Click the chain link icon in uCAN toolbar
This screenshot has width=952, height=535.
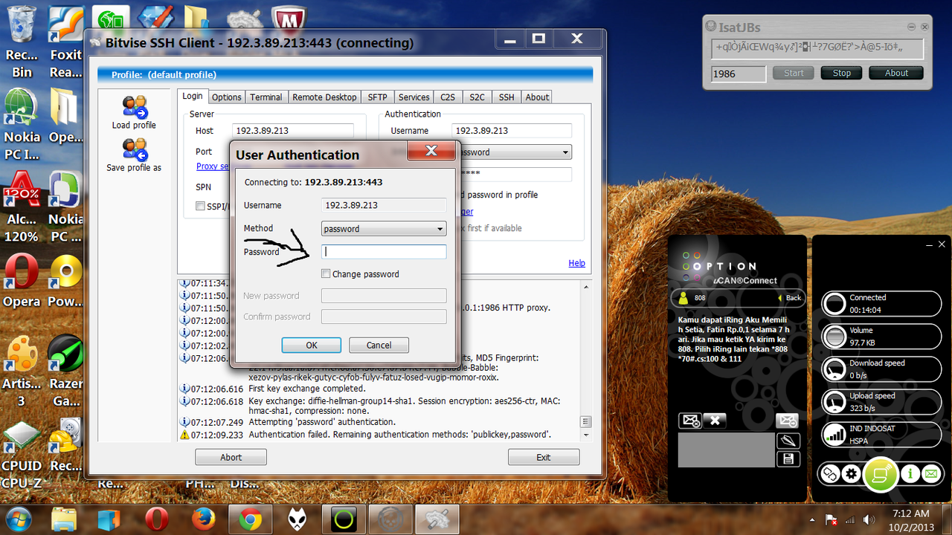tap(830, 473)
